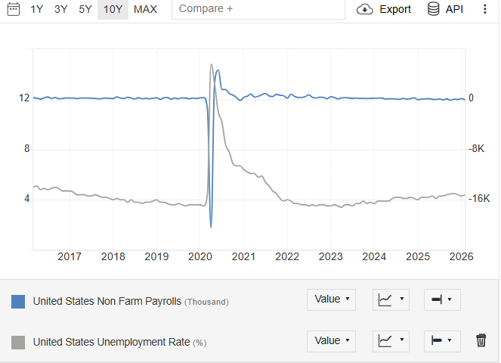501x363 pixels.
Task: Open chart type dropdown for Unemployment Rate
Action: [391, 341]
